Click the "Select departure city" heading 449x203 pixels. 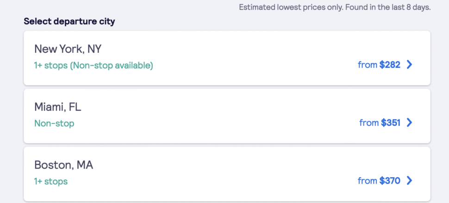point(69,21)
